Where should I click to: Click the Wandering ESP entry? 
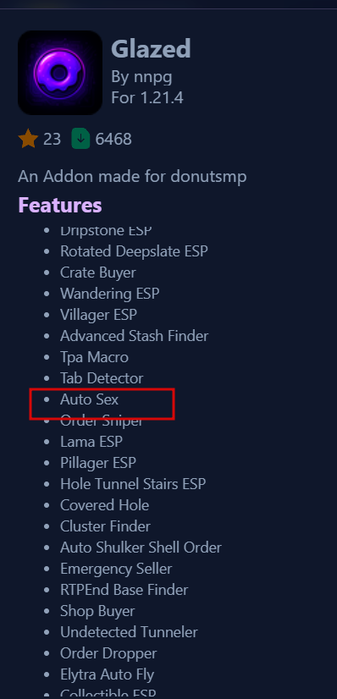pyautogui.click(x=110, y=294)
